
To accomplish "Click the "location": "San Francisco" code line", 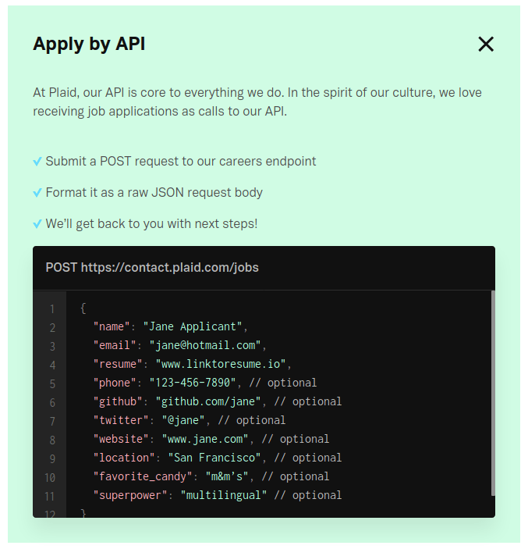I will [217, 458].
